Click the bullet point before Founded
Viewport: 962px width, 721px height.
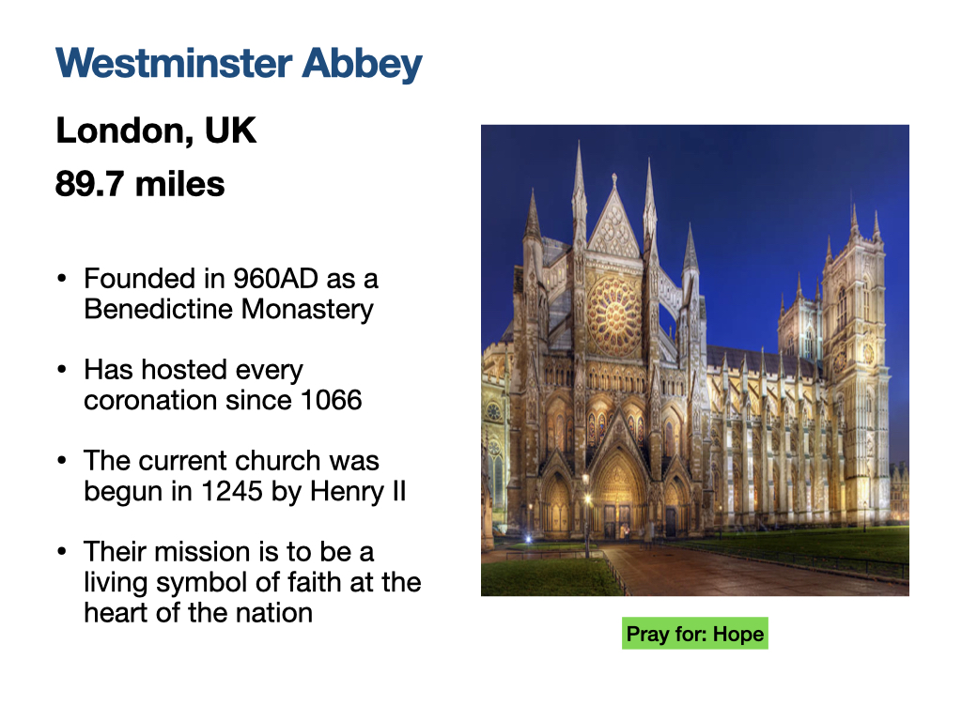point(61,279)
